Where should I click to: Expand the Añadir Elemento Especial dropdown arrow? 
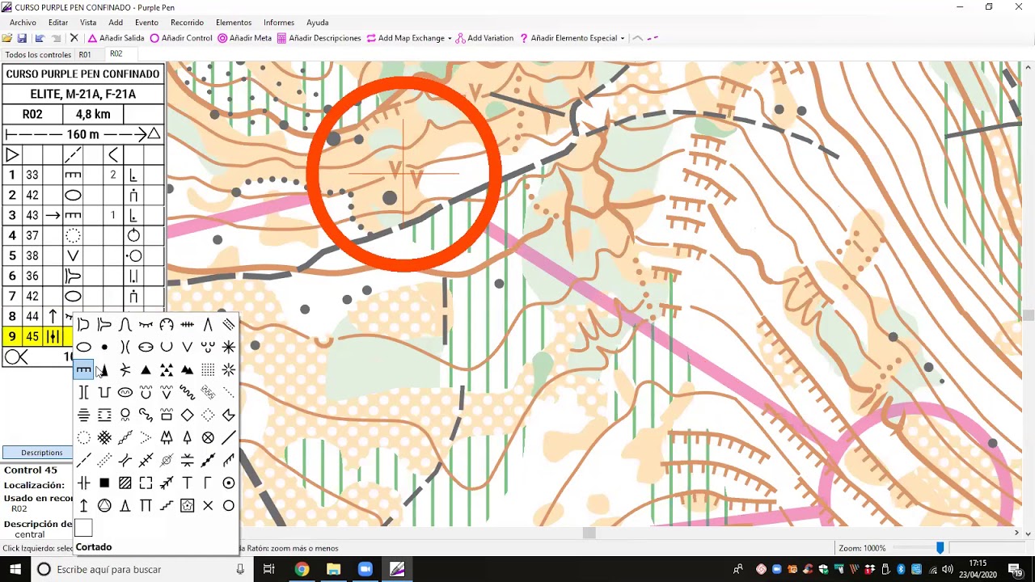(x=623, y=38)
